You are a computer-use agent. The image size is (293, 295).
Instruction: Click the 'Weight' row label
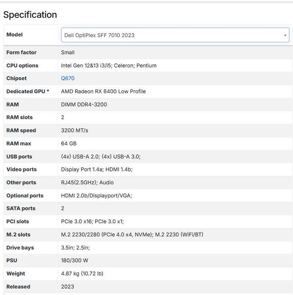coord(16,273)
